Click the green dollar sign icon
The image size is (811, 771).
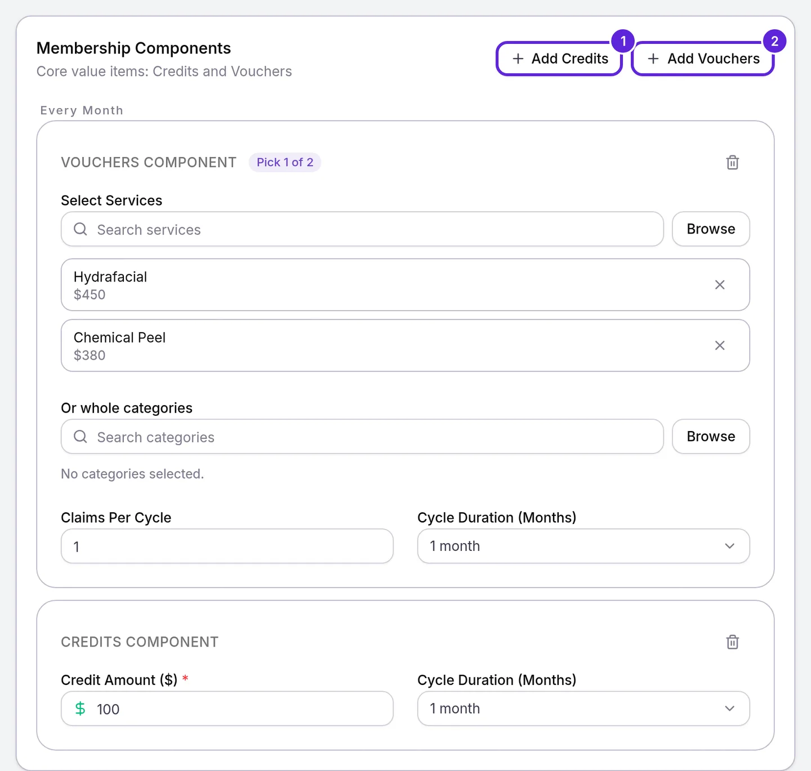[81, 709]
